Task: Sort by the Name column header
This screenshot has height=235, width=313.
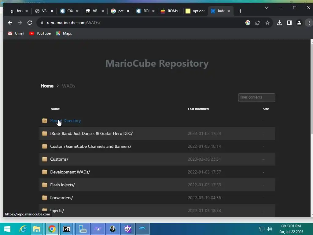Action: 55,109
